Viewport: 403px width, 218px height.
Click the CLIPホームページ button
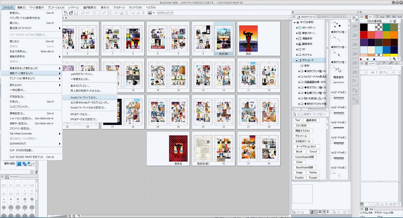pos(165,13)
